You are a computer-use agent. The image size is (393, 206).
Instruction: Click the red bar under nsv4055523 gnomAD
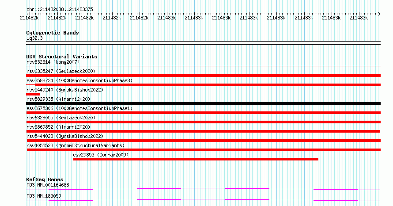(204, 150)
